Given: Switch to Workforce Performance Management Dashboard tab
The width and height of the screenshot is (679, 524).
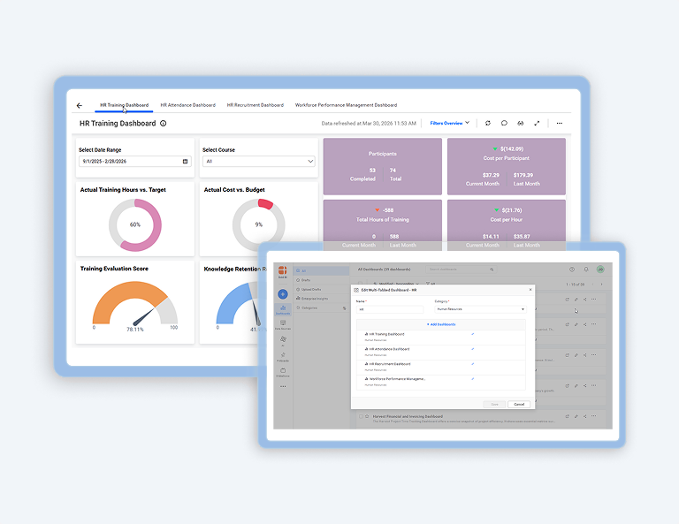Looking at the screenshot, I should point(346,105).
